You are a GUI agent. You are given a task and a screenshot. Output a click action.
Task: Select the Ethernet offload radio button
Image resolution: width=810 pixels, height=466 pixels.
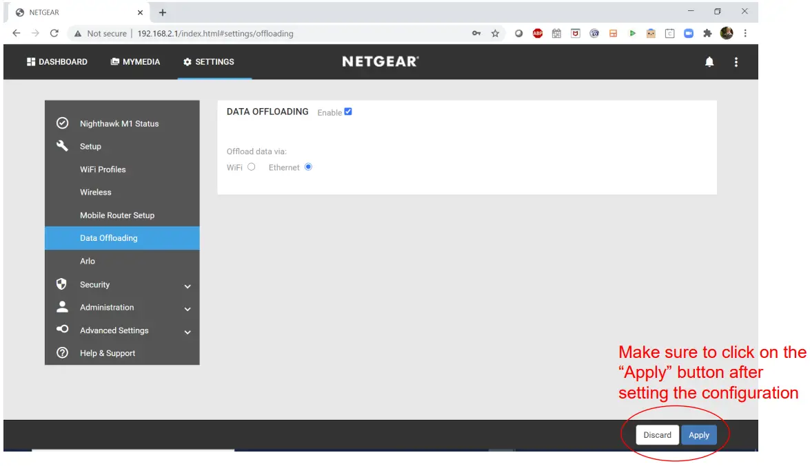(x=308, y=167)
